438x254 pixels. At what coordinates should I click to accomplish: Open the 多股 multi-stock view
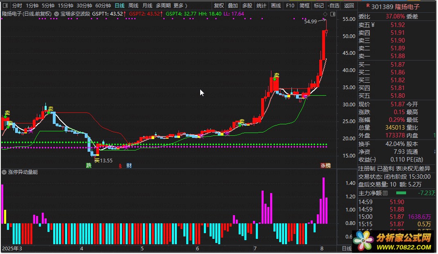point(247,6)
